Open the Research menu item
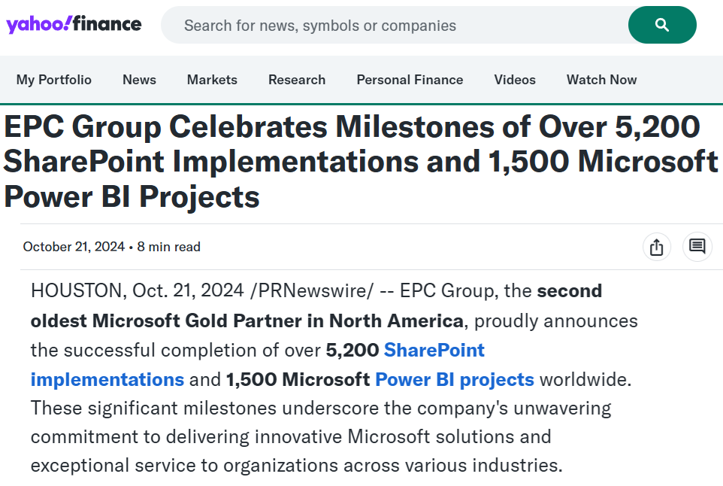The width and height of the screenshot is (723, 486). pyautogui.click(x=297, y=80)
